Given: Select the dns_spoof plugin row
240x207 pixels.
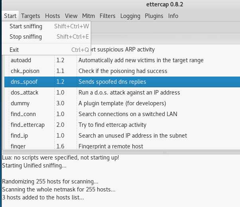Looking at the screenshot, I should (x=122, y=82).
